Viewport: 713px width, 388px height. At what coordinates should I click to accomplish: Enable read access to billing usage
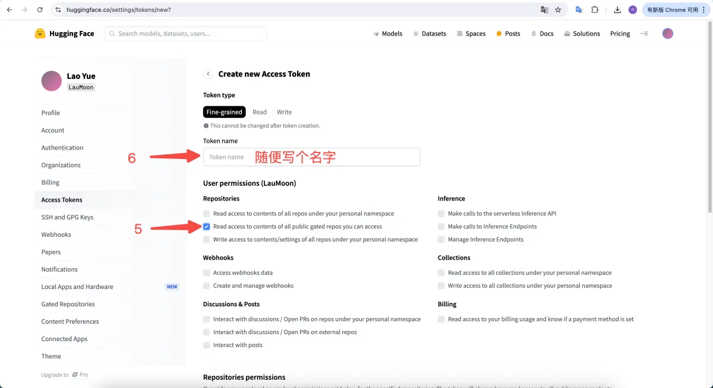441,319
